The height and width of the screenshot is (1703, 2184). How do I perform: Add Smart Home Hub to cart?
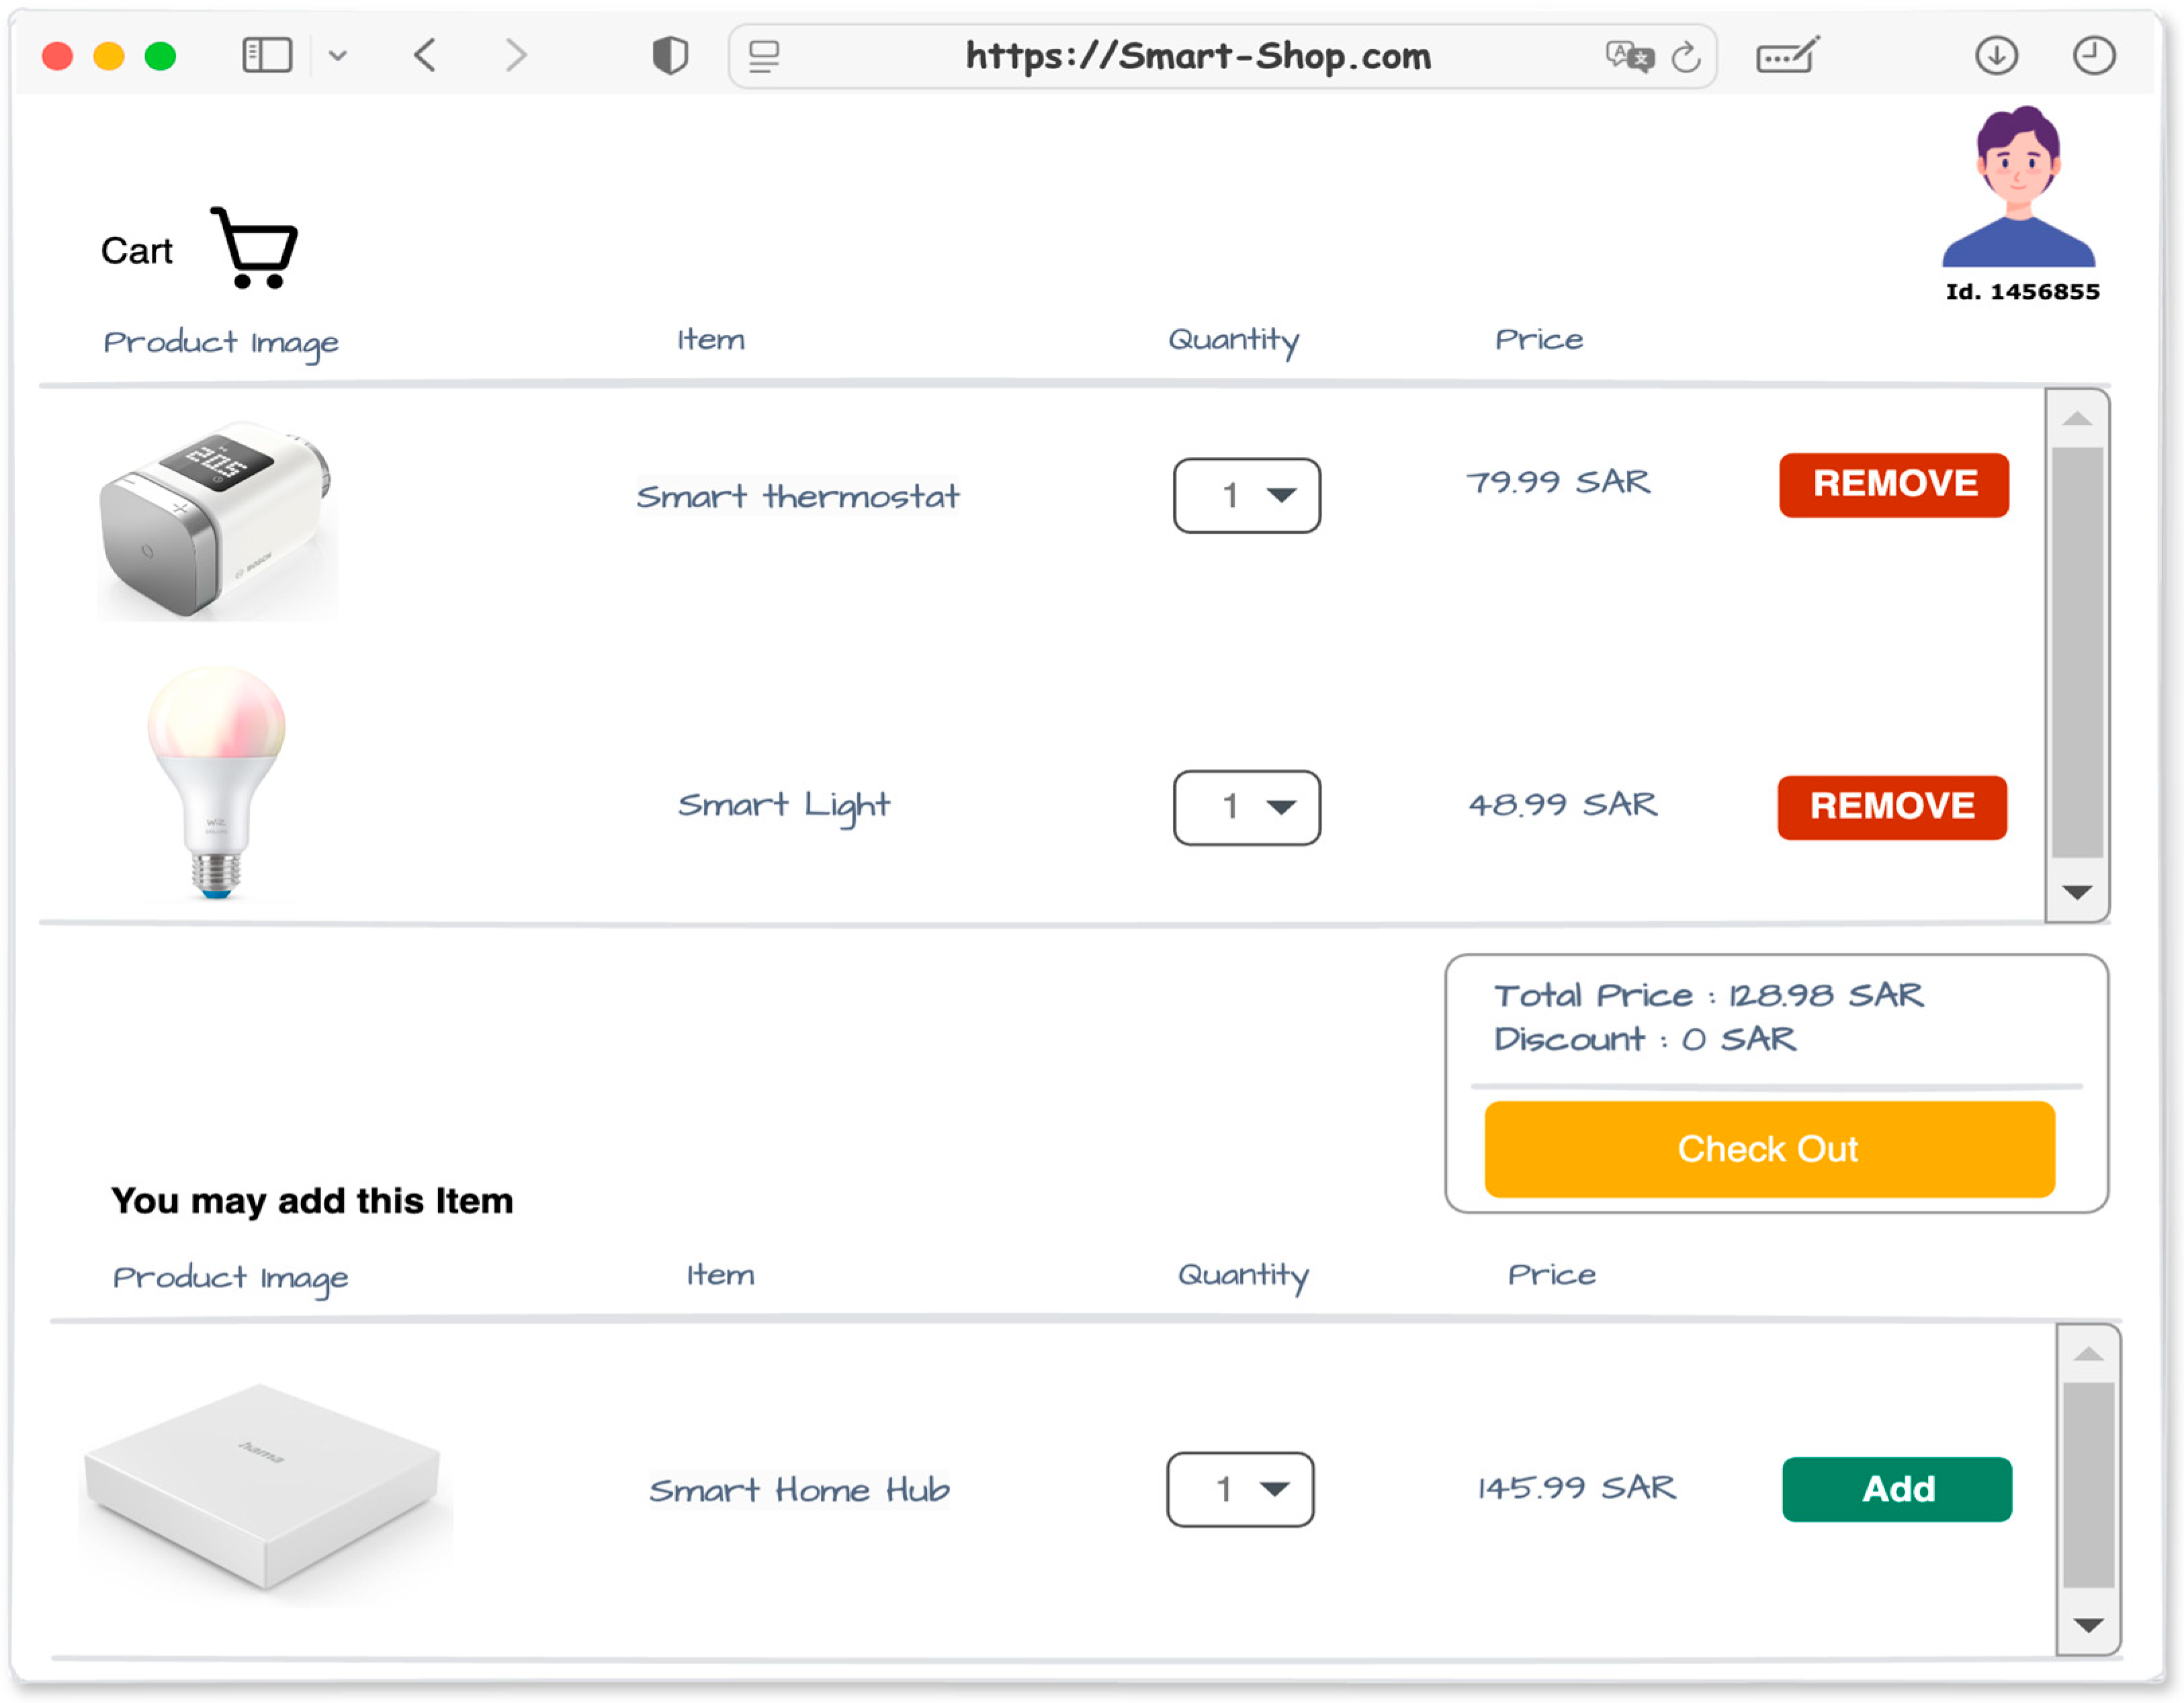tap(1896, 1489)
